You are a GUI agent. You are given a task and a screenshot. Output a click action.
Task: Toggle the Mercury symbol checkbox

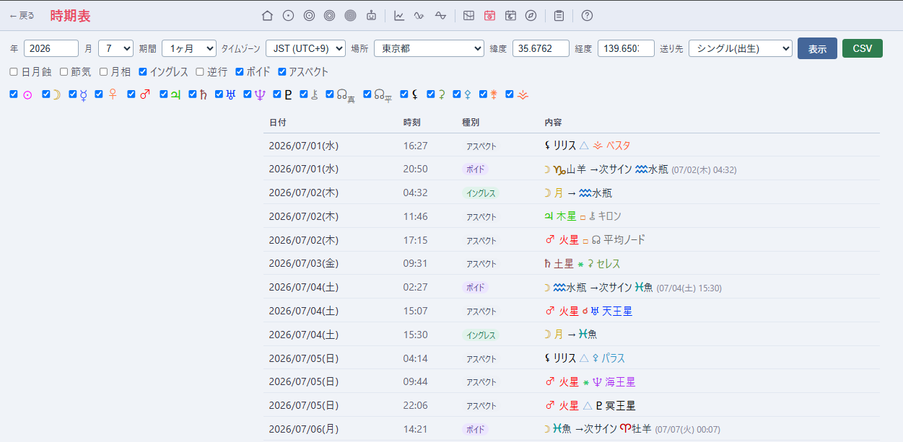pyautogui.click(x=73, y=94)
